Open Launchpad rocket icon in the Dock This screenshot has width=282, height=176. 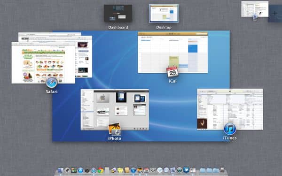[x=67, y=170]
